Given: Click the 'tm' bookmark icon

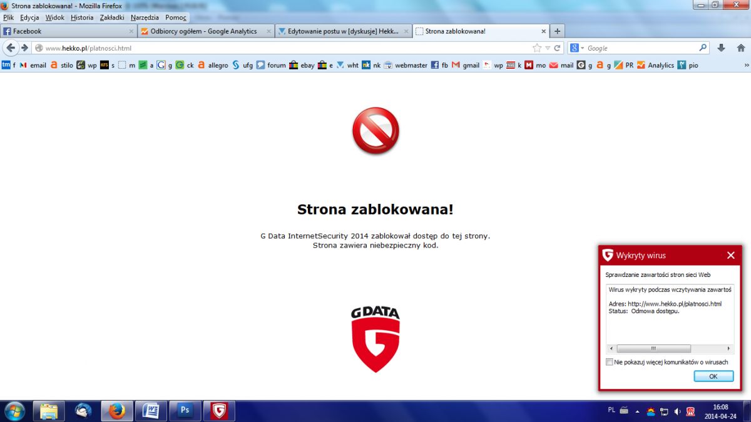Looking at the screenshot, I should (x=6, y=65).
